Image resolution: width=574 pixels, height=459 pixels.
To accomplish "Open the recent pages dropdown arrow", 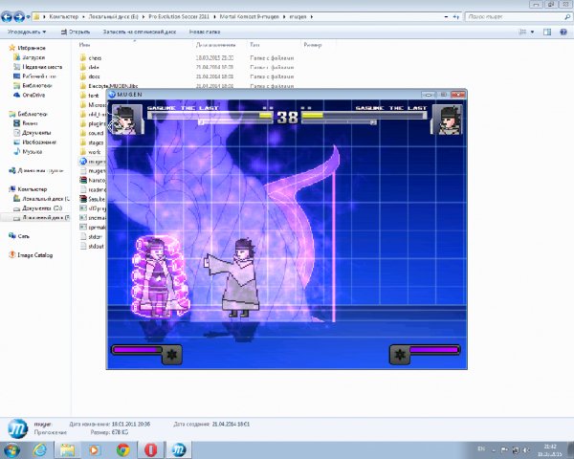I will point(28,17).
